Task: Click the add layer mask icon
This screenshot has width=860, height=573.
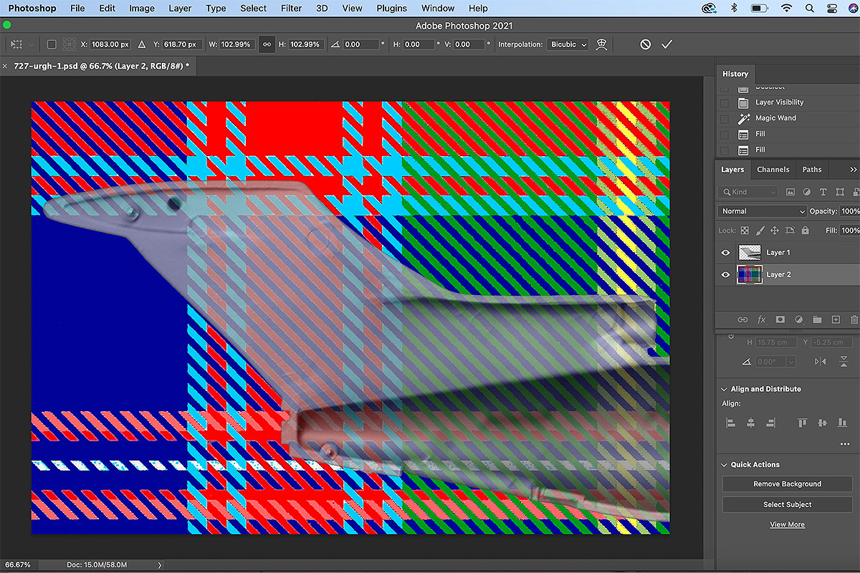Action: pyautogui.click(x=780, y=319)
